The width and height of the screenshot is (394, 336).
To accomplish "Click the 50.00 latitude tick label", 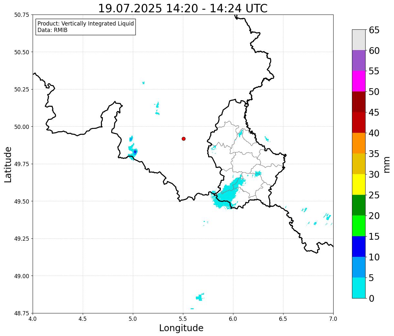I will 22,127.
